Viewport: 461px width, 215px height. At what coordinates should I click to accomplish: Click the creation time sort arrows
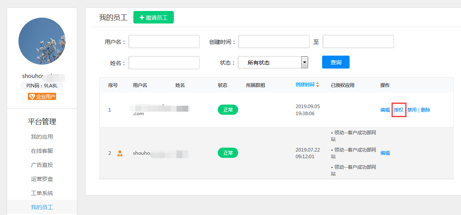(x=317, y=85)
